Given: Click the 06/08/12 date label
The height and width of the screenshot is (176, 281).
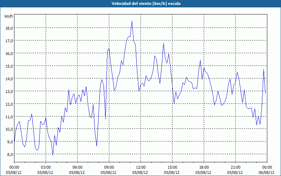Looking at the screenshot, I should [267, 172].
